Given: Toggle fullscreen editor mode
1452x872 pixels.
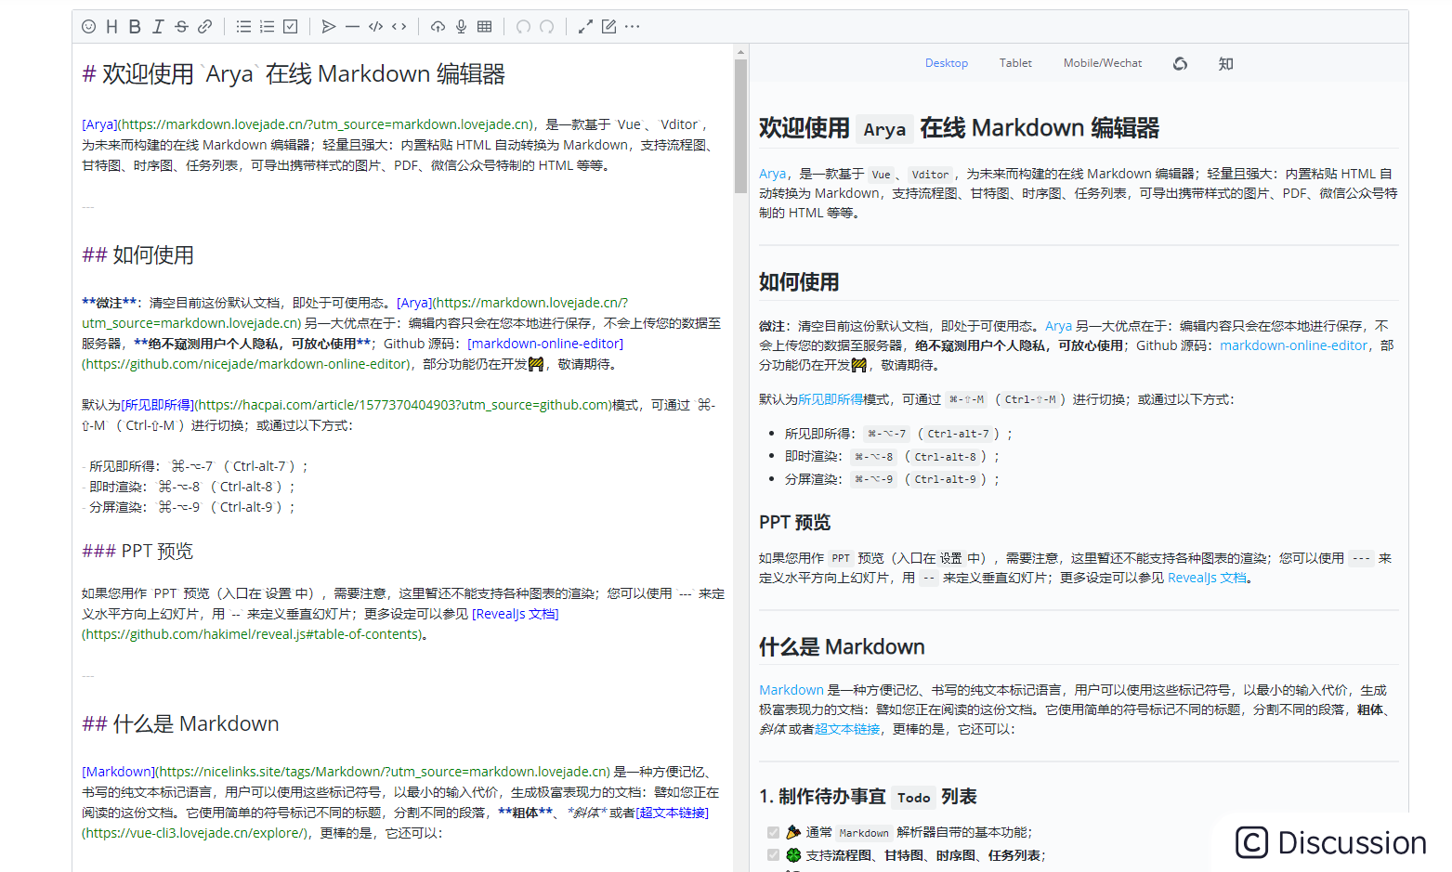Looking at the screenshot, I should tap(585, 27).
